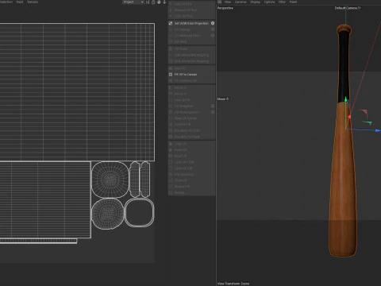Select the thin horizontal strip UV island
This screenshot has height=286, width=381.
[38, 241]
